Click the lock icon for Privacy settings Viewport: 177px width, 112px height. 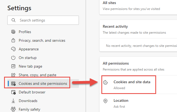coord(13,40)
